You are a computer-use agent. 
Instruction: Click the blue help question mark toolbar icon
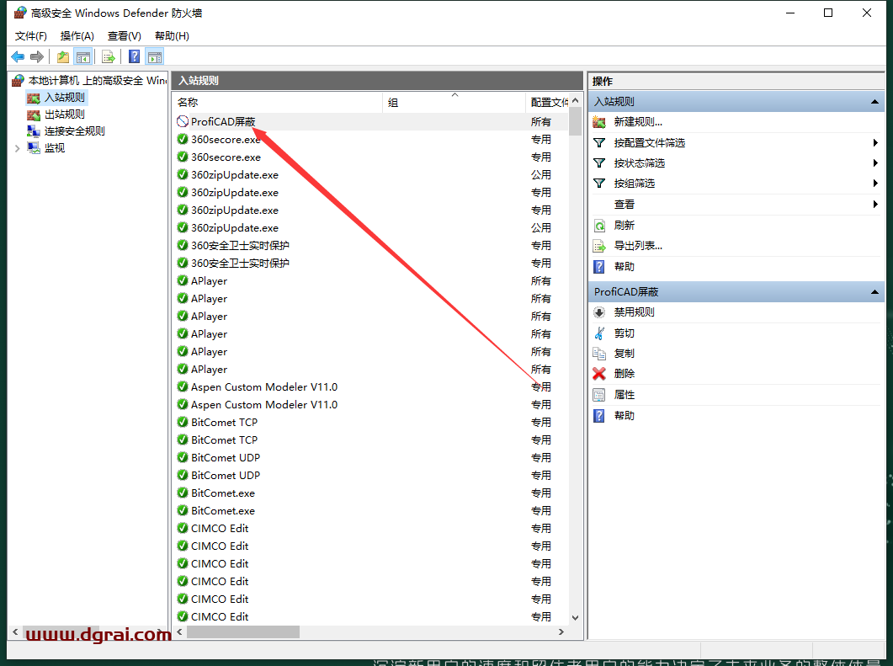(134, 56)
